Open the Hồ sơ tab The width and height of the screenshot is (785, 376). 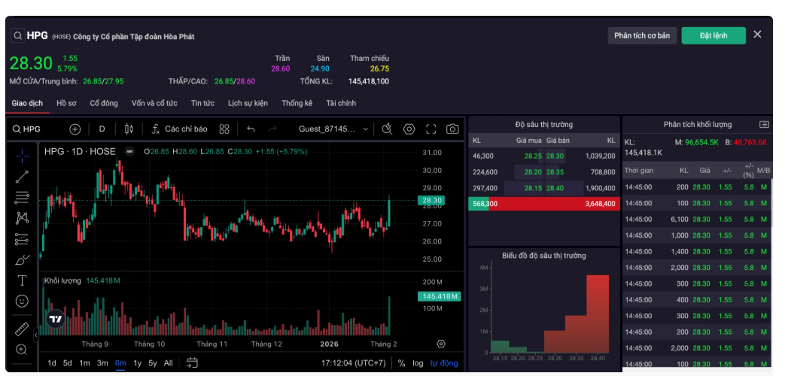pos(66,103)
